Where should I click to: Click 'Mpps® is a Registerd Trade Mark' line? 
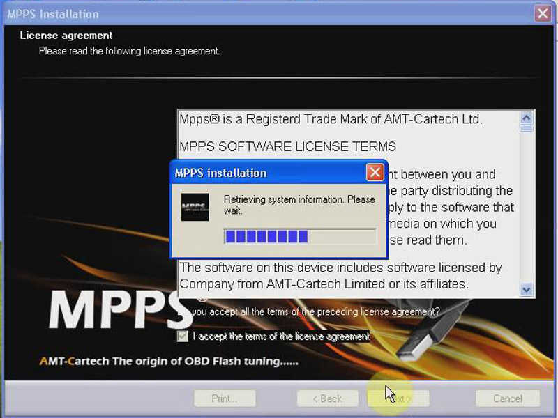click(331, 119)
